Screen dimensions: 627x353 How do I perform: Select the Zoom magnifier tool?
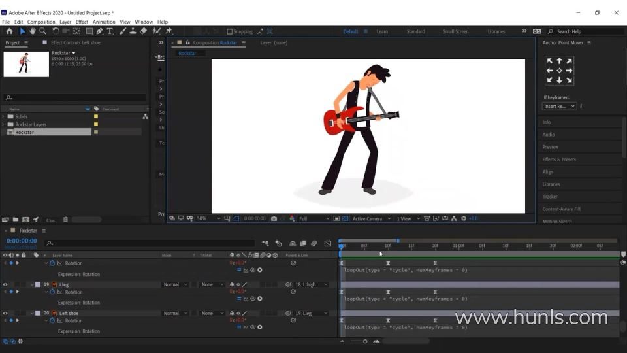pos(42,31)
